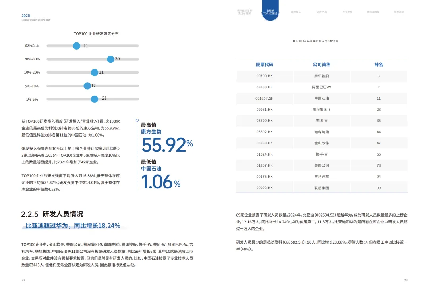Click ranking 99 in the 联想集团 row

click(x=379, y=188)
